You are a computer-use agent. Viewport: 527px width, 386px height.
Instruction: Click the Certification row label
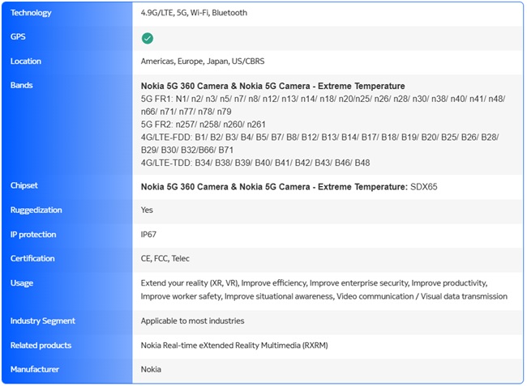coord(32,259)
